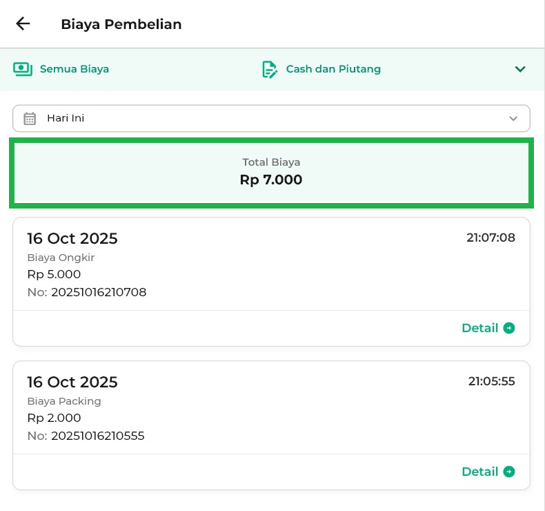Click the 21:07:08 timestamp
545x511 pixels.
pyautogui.click(x=490, y=238)
